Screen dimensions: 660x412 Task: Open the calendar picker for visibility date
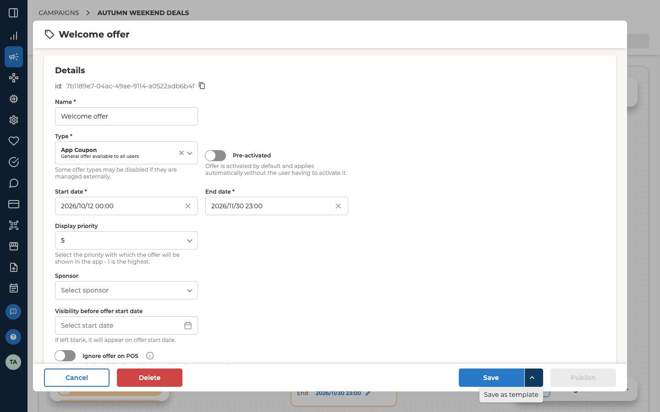[188, 325]
